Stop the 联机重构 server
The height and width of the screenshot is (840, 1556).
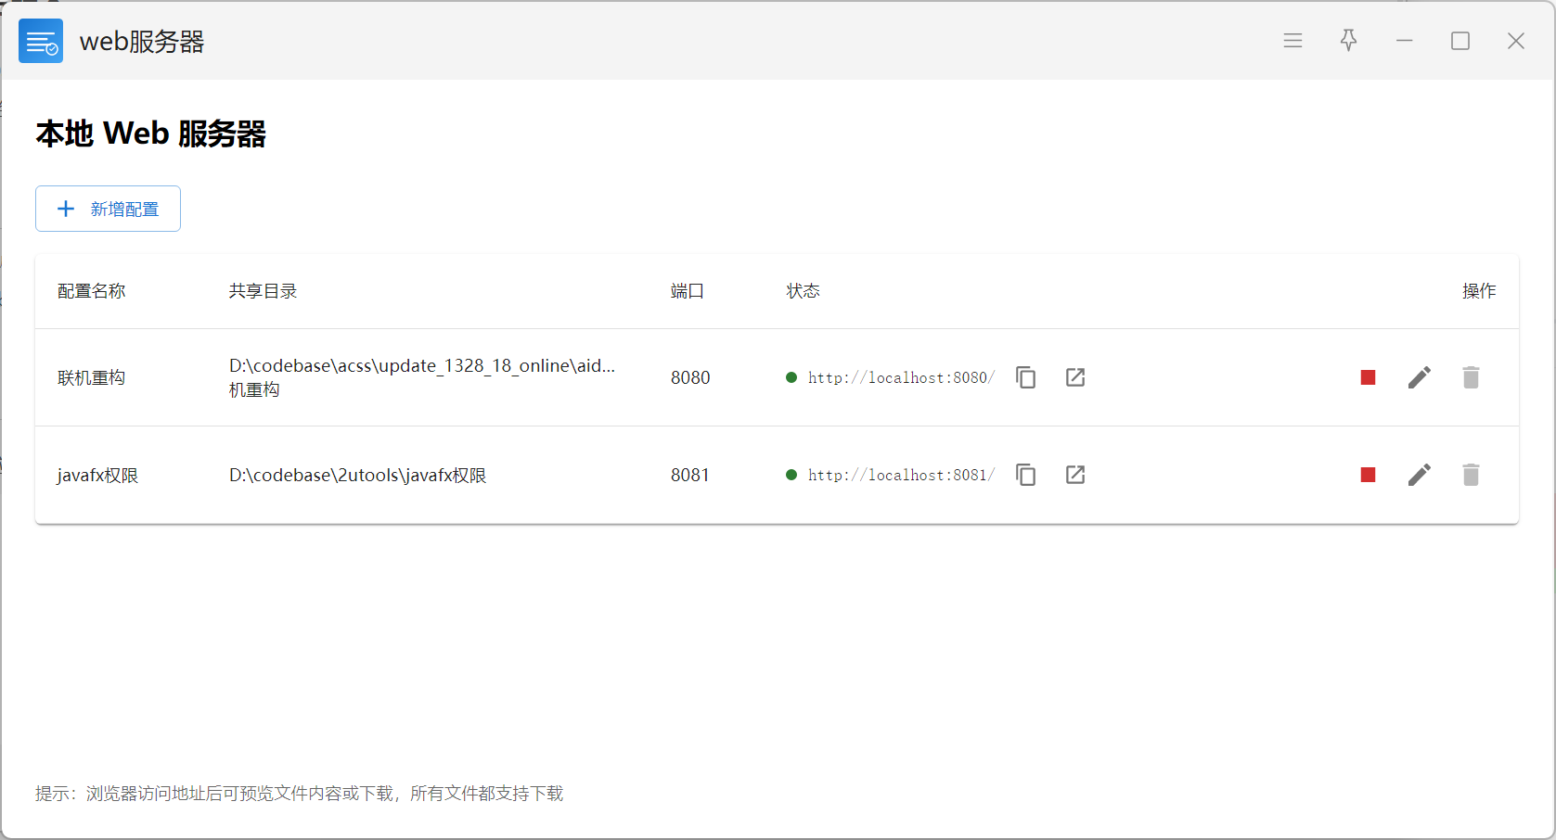[x=1368, y=377]
